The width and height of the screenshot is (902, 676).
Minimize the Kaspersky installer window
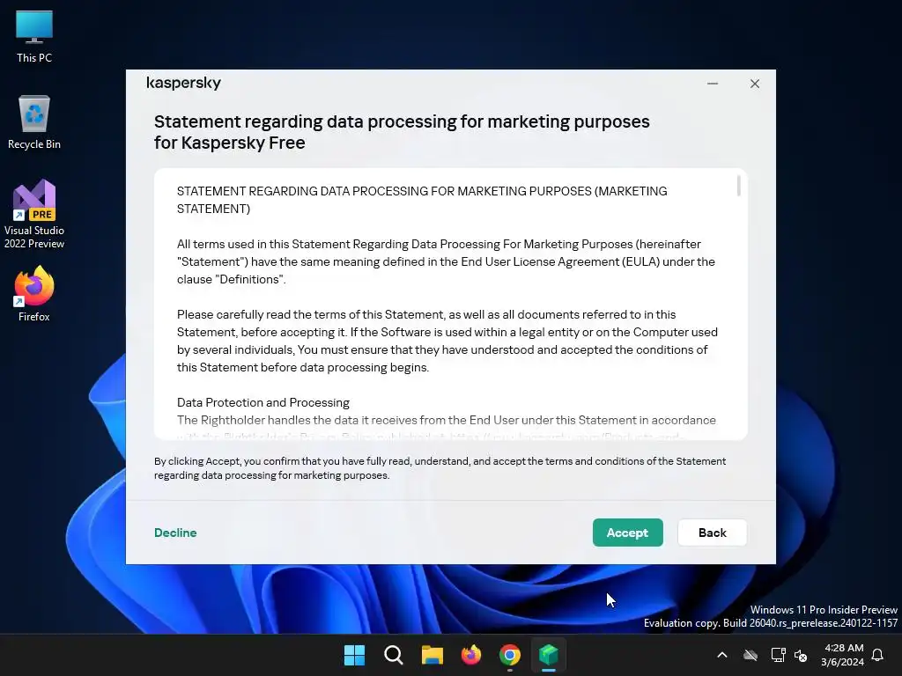click(712, 84)
